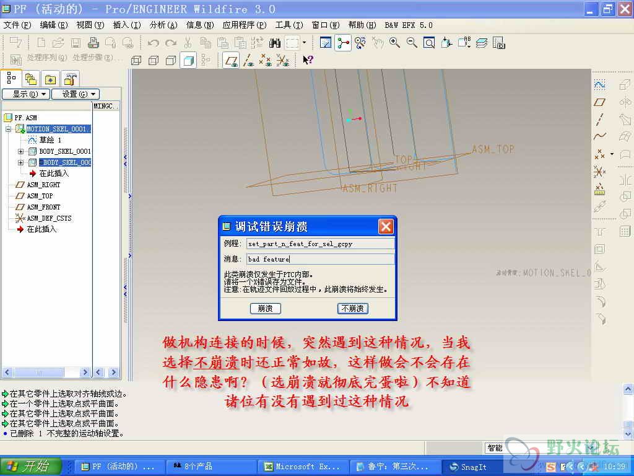Click the context-sensitive Help arrow icon
This screenshot has height=476, width=634.
click(308, 60)
